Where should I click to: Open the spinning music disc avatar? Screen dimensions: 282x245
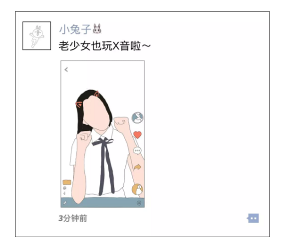click(138, 189)
